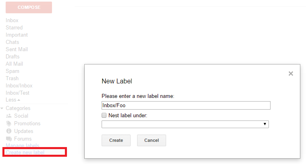Click the Social category people icon
The width and height of the screenshot is (306, 164).
point(9,116)
